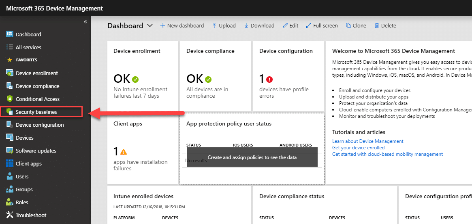Select the Software updates icon in sidebar
This screenshot has width=472, height=224.
click(x=9, y=151)
